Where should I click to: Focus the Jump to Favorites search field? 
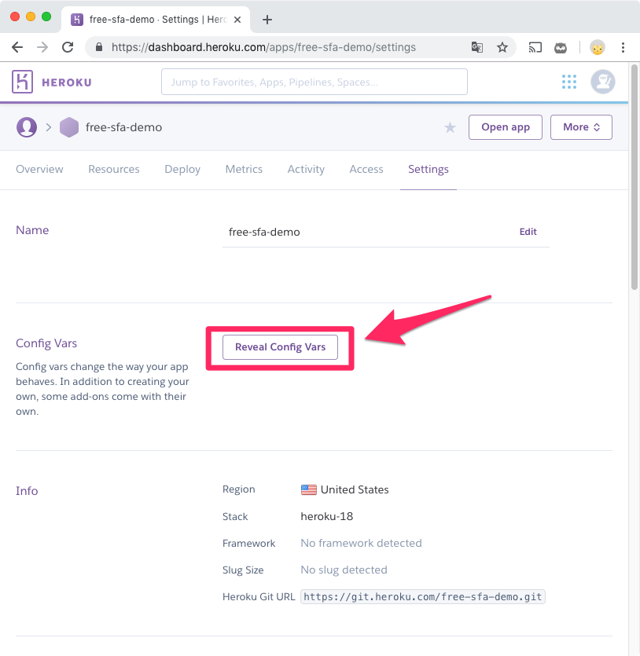[x=314, y=82]
